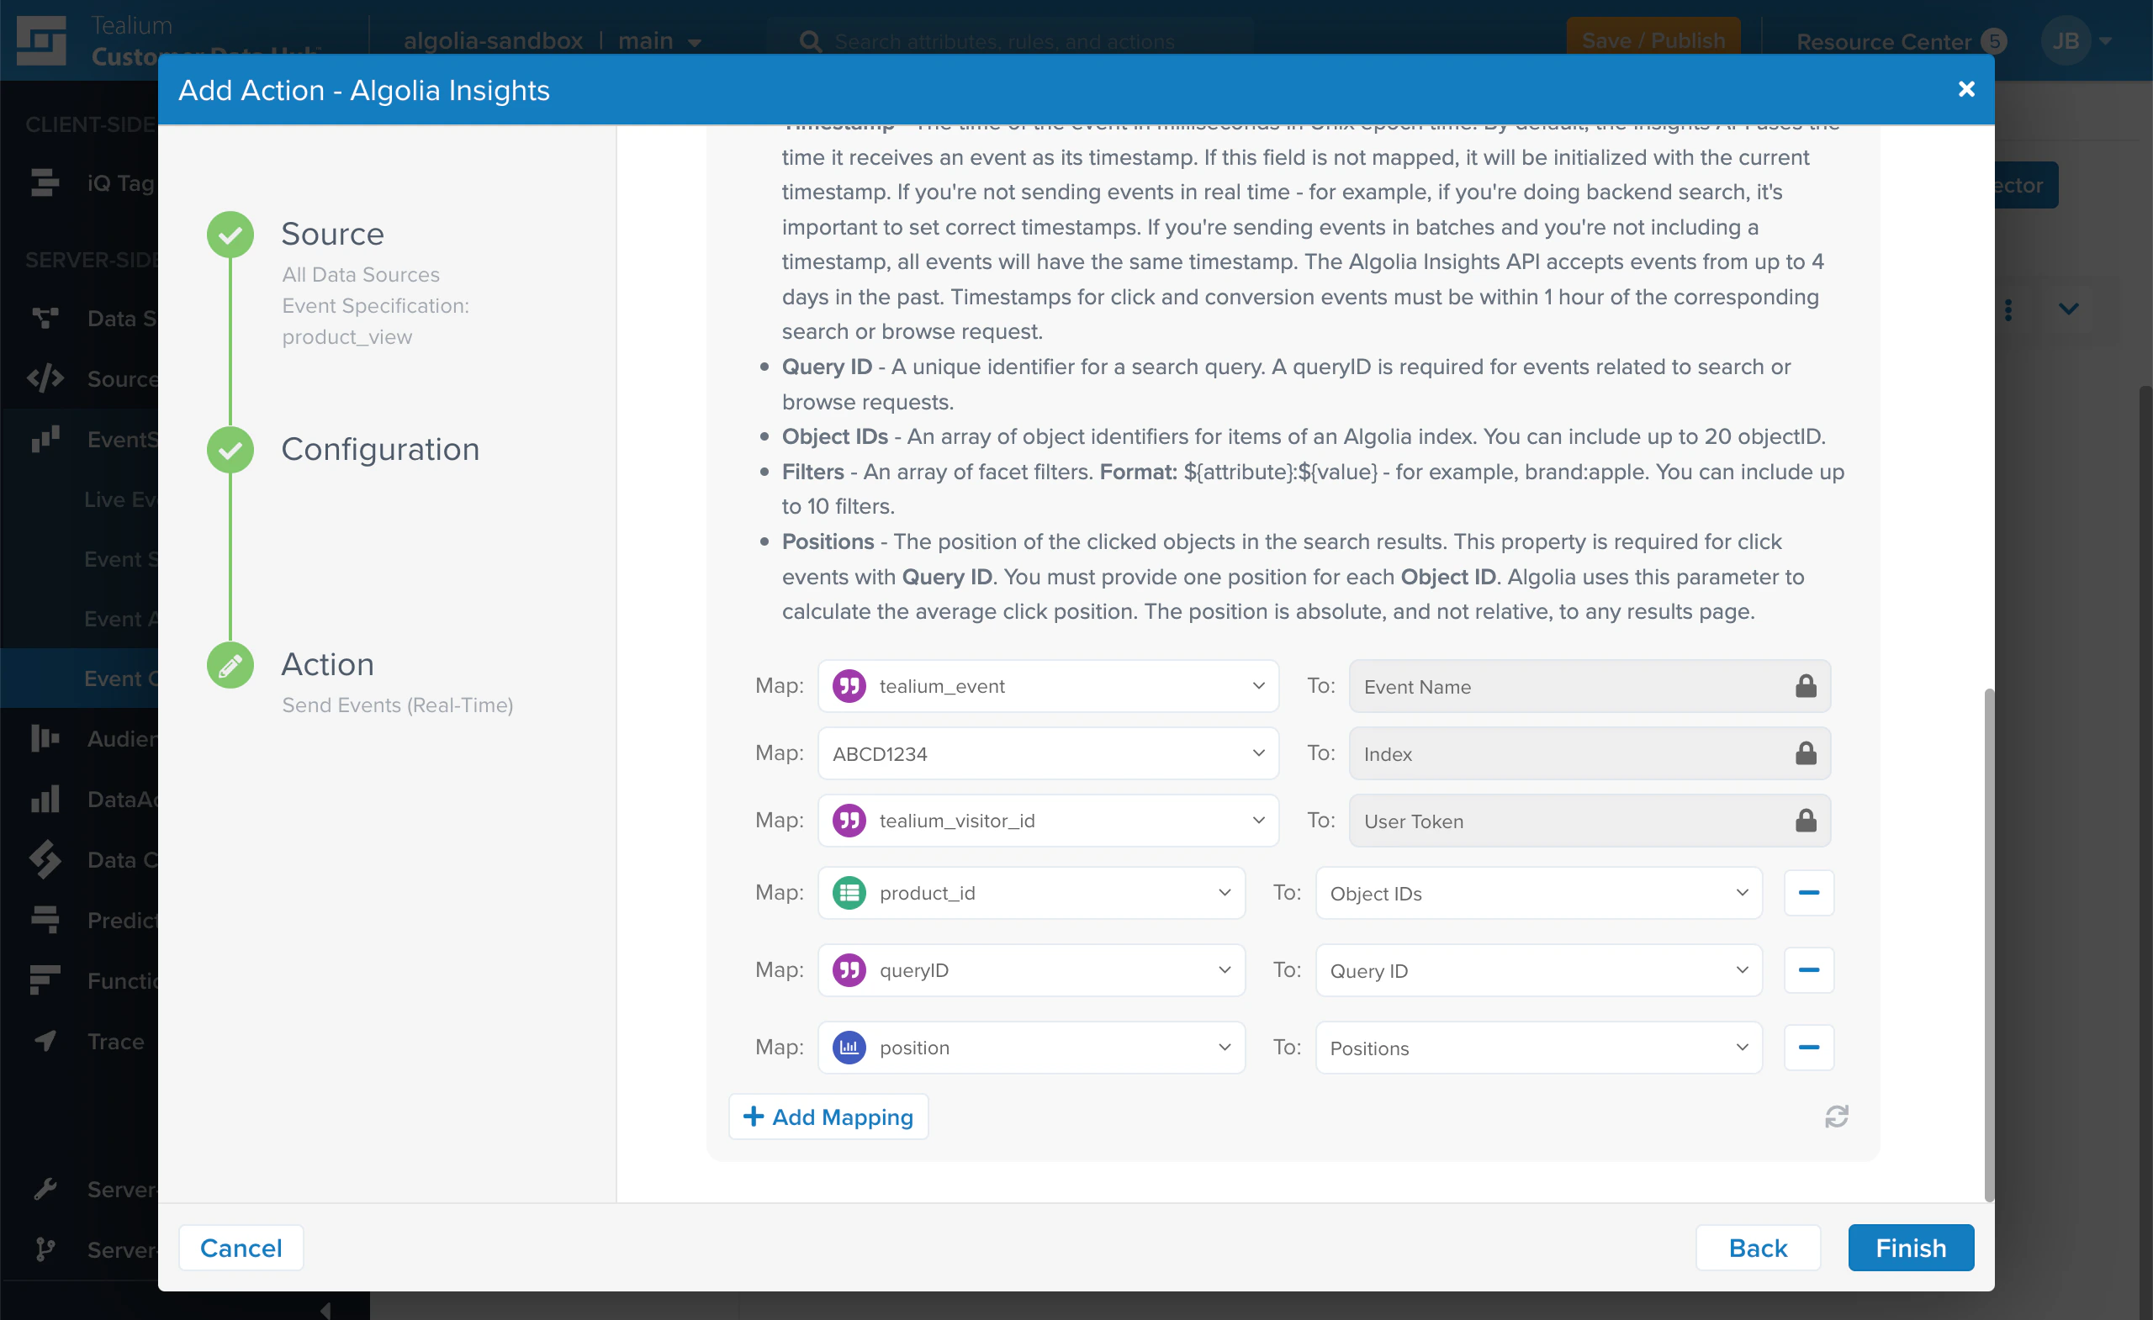Click the Configuration step checkmark icon
Image resolution: width=2153 pixels, height=1320 pixels.
(230, 449)
